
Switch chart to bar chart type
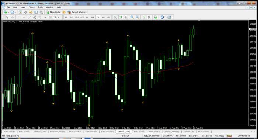click(115, 17)
